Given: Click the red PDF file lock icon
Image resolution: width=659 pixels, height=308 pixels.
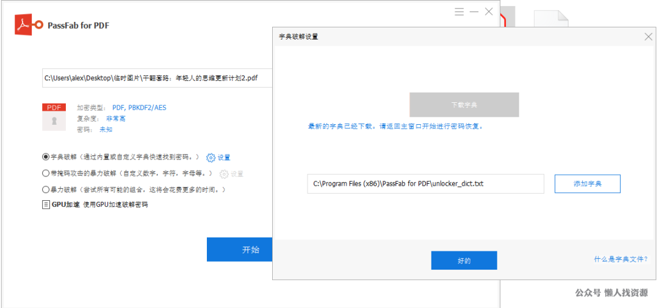Looking at the screenshot, I should (54, 117).
